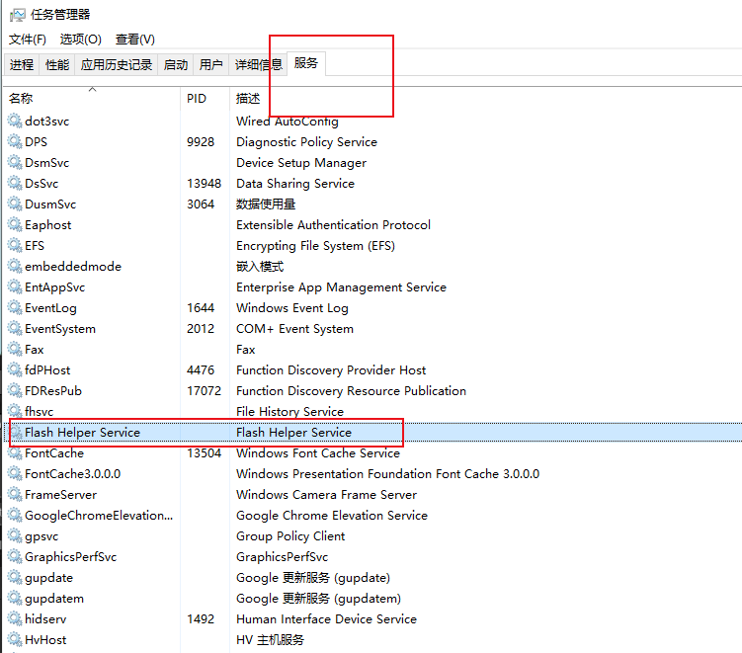742x653 pixels.
Task: Switch to the 应用历史记录 tab
Action: pyautogui.click(x=116, y=64)
